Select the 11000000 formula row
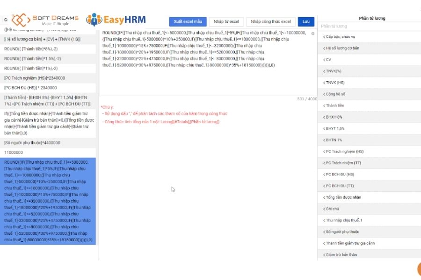421x280 pixels. tap(48, 153)
